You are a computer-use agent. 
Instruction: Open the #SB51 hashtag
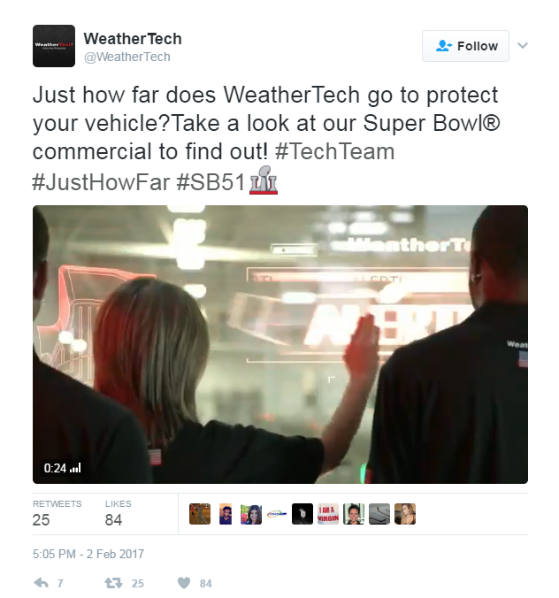click(211, 181)
